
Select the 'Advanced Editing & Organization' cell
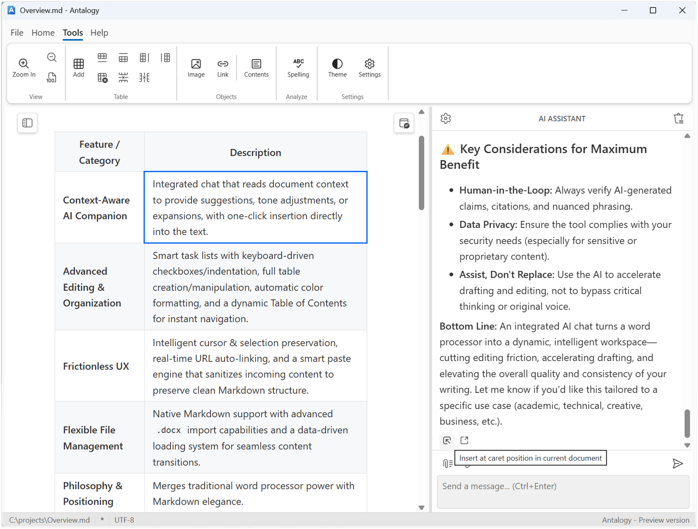(x=100, y=287)
